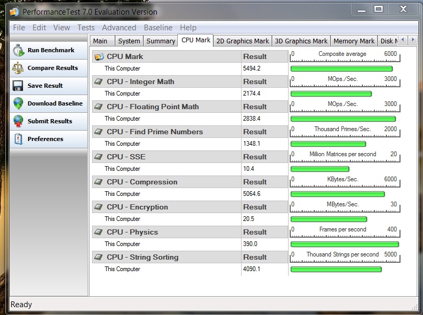Click the Download Baseline globe icon

click(18, 103)
